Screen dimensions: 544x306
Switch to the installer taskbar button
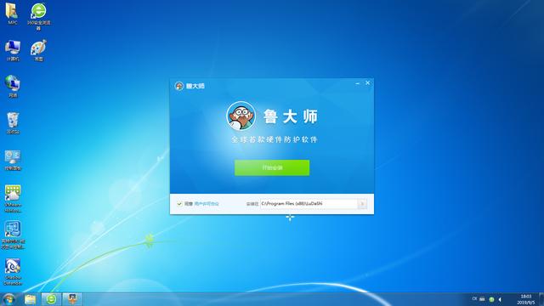click(x=72, y=299)
